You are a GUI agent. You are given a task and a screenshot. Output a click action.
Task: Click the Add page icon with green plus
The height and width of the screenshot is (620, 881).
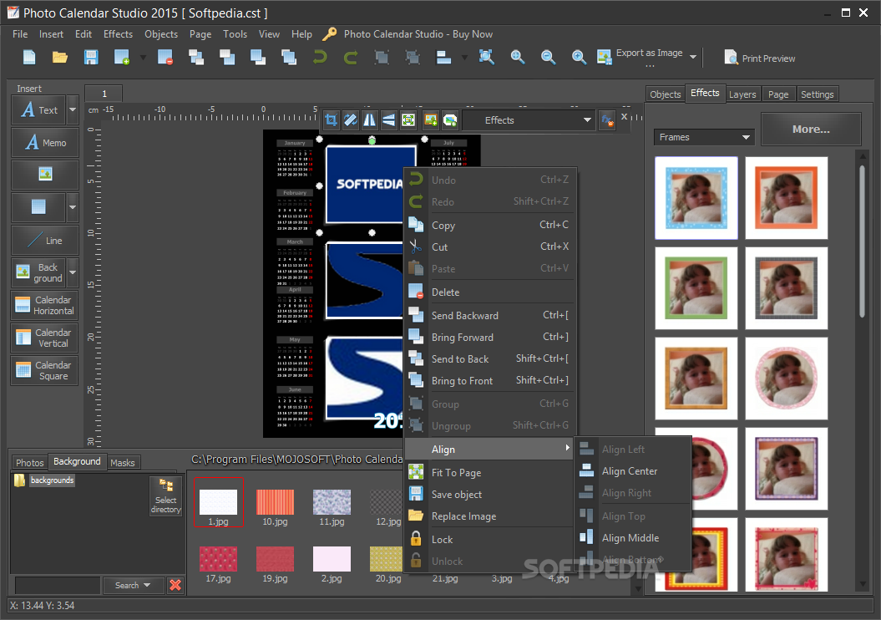(122, 58)
